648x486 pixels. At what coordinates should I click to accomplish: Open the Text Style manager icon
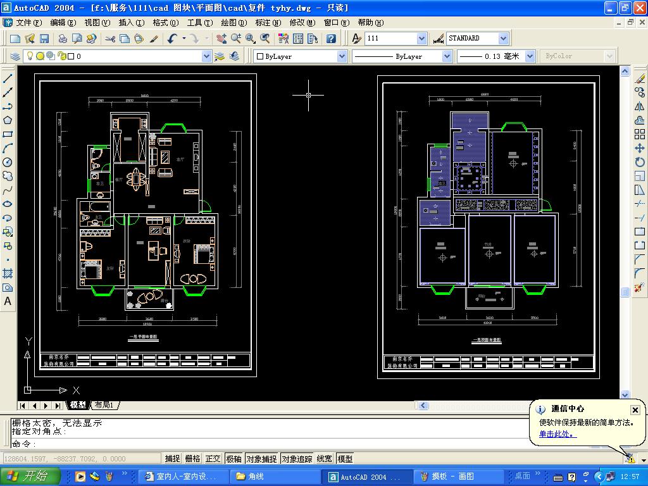(x=356, y=39)
